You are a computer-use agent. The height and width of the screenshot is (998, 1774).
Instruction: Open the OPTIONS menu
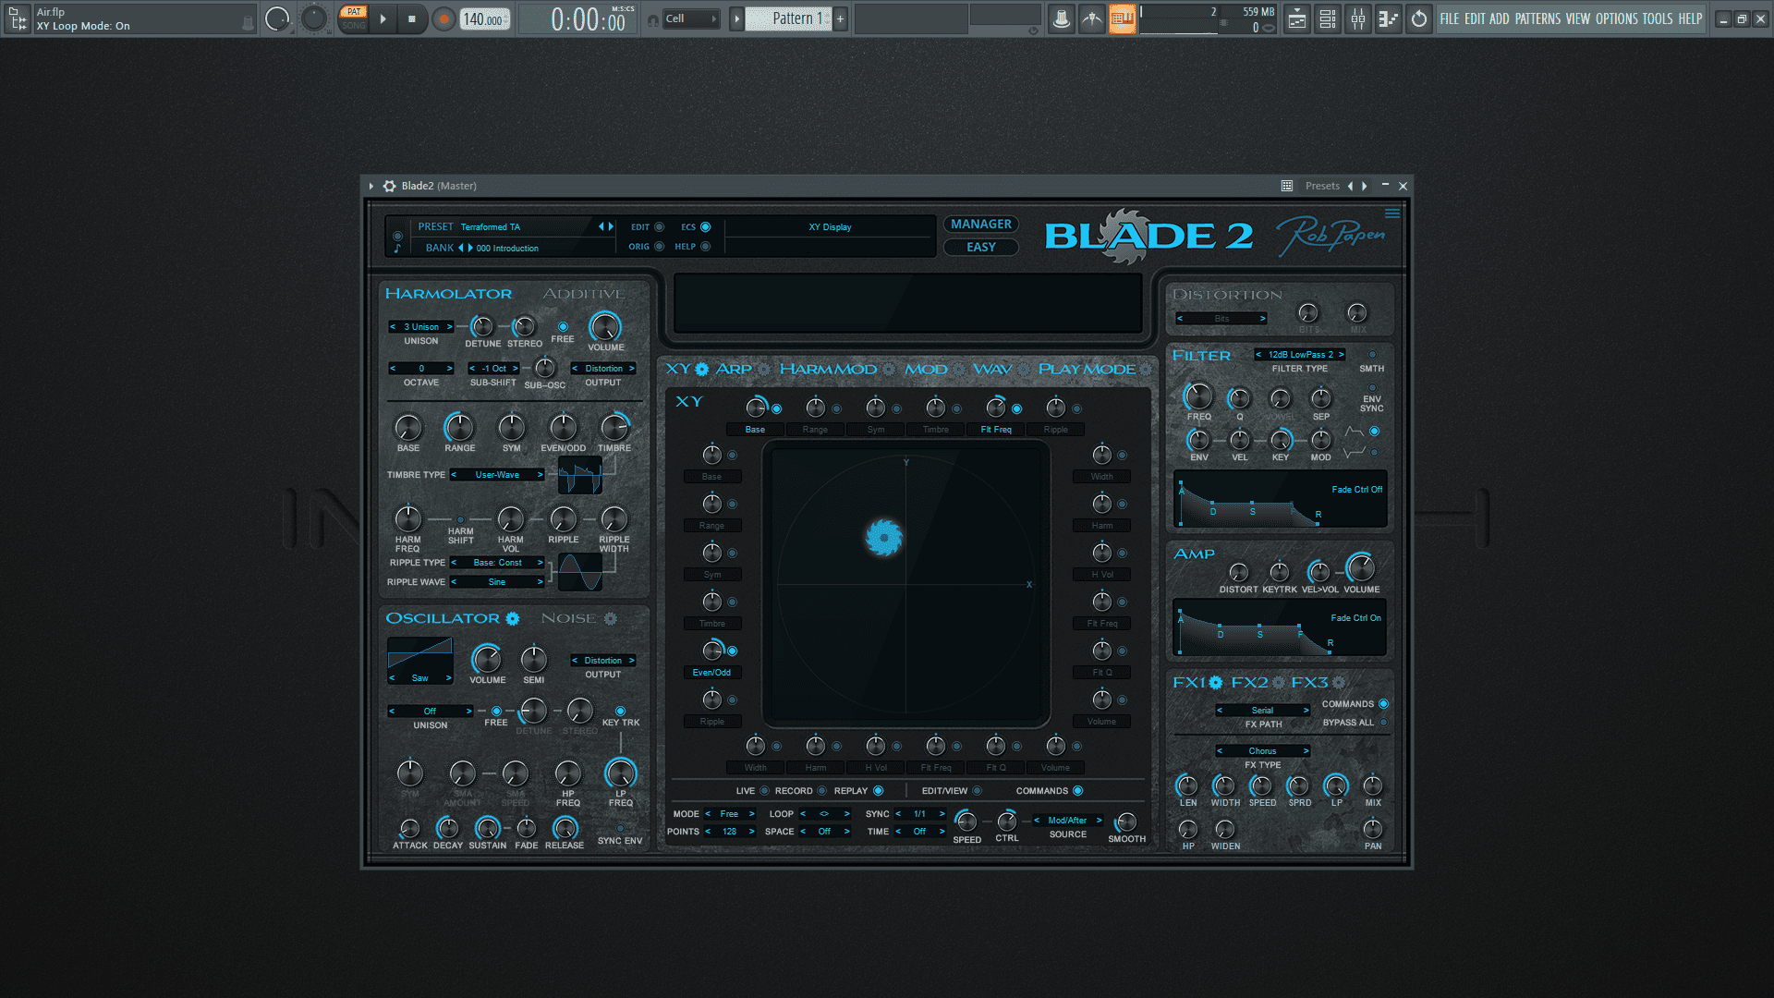pyautogui.click(x=1616, y=18)
